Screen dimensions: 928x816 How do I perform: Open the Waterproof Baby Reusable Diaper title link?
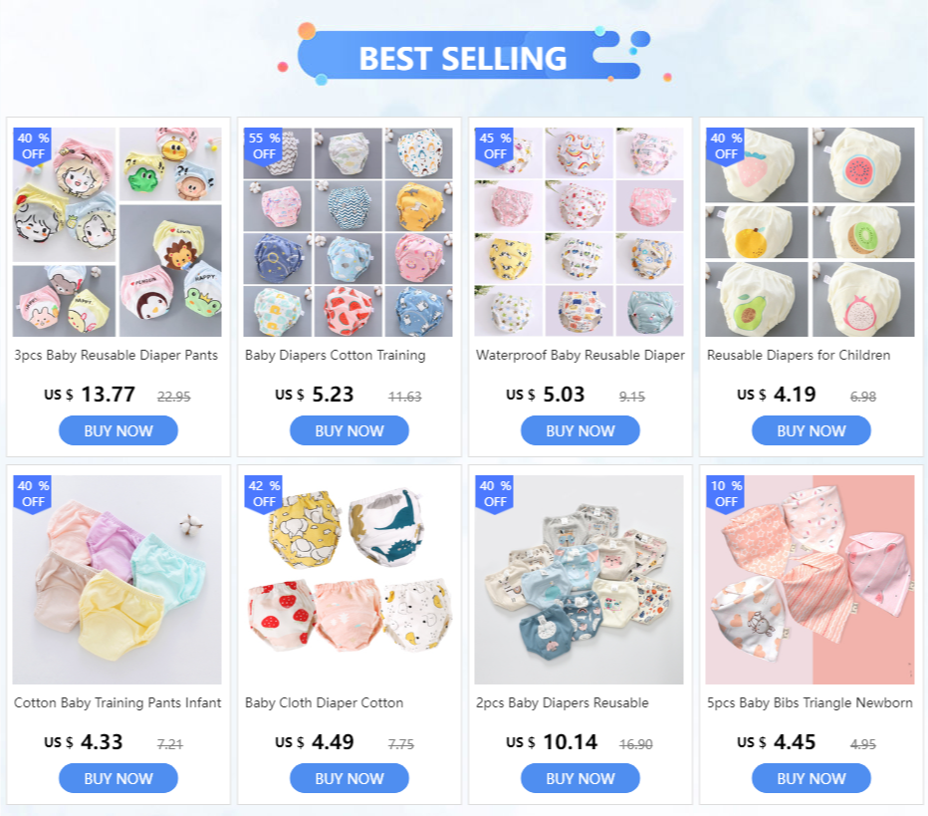pyautogui.click(x=580, y=356)
